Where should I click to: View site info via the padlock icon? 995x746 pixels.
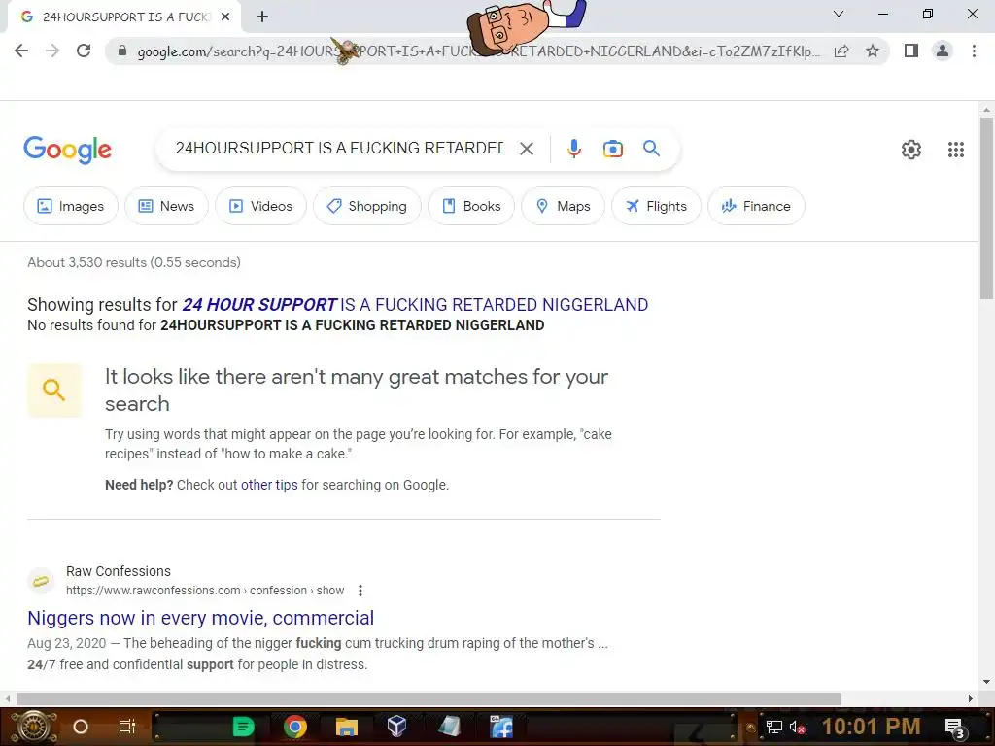pyautogui.click(x=122, y=51)
